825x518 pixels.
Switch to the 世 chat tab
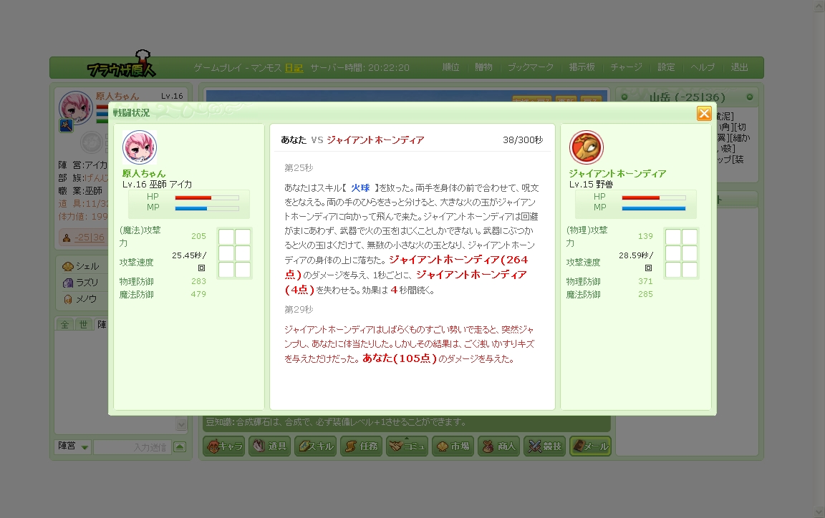click(x=83, y=325)
